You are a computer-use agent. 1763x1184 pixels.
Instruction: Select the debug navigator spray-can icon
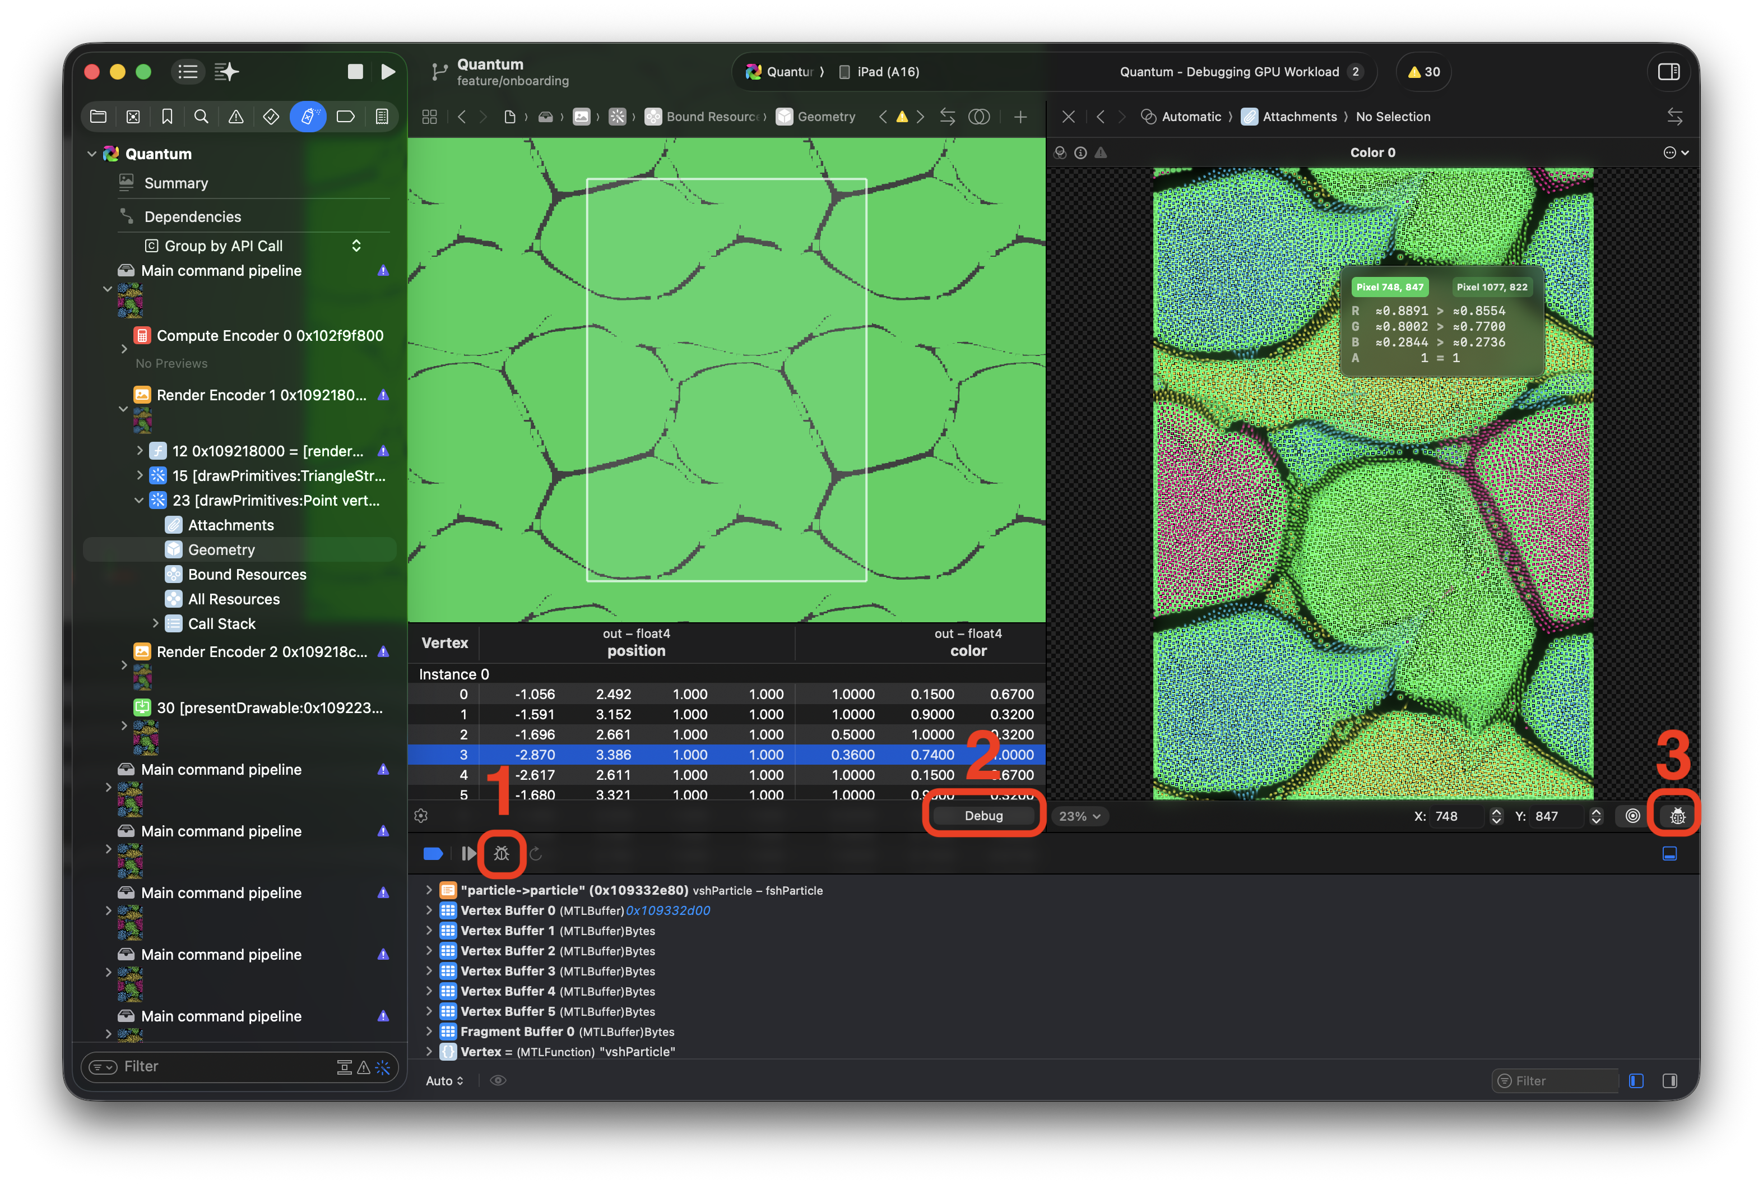(x=308, y=116)
